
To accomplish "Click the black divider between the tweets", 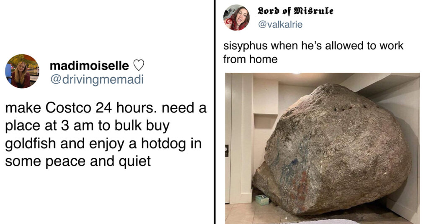I will point(215,112).
